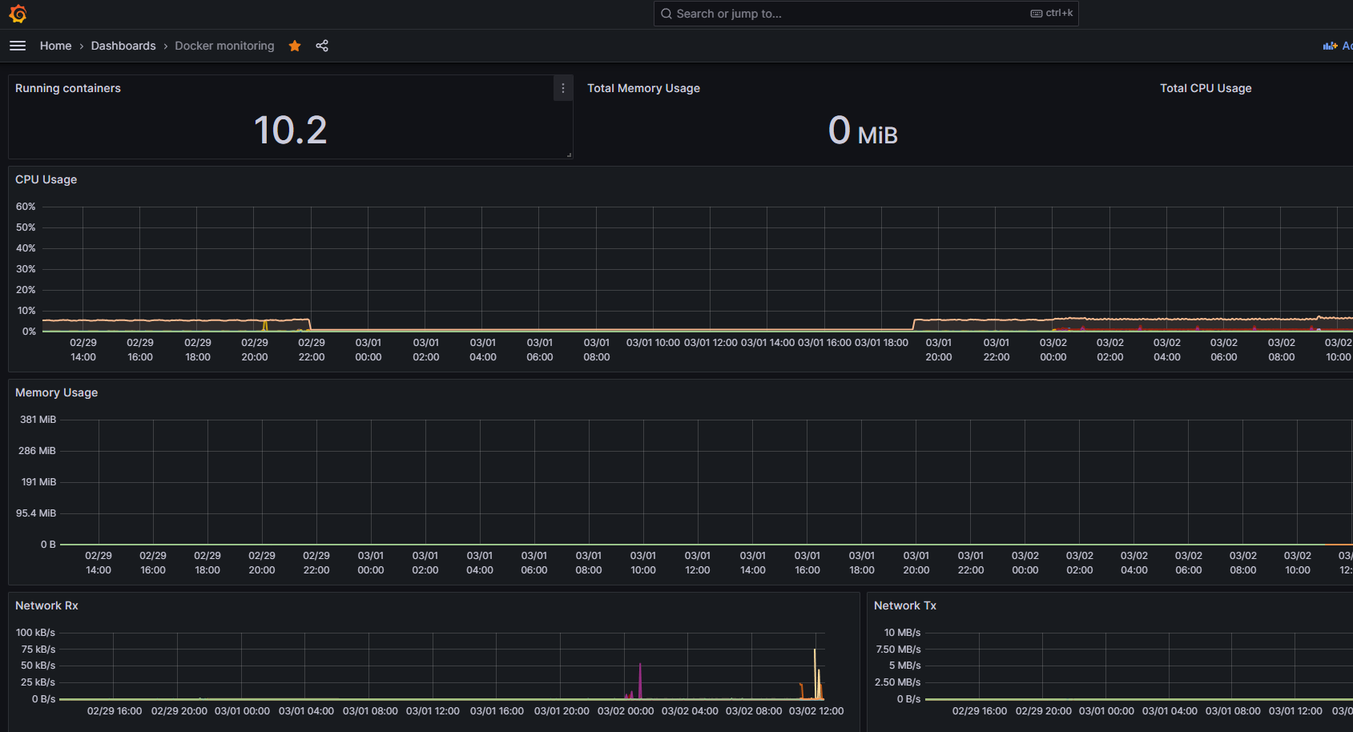The image size is (1353, 732).
Task: Click the search magnifier icon
Action: (x=666, y=14)
